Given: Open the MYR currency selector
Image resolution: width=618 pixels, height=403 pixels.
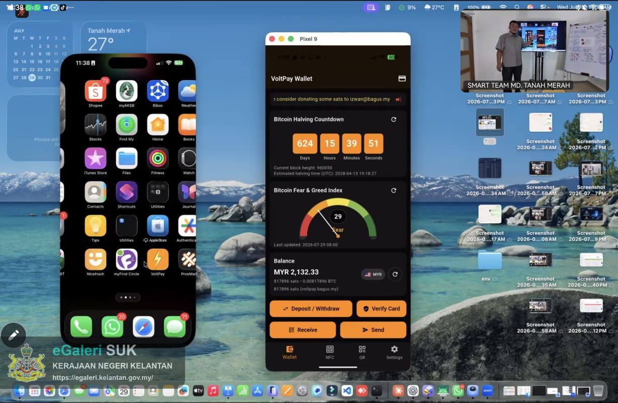Looking at the screenshot, I should [373, 275].
